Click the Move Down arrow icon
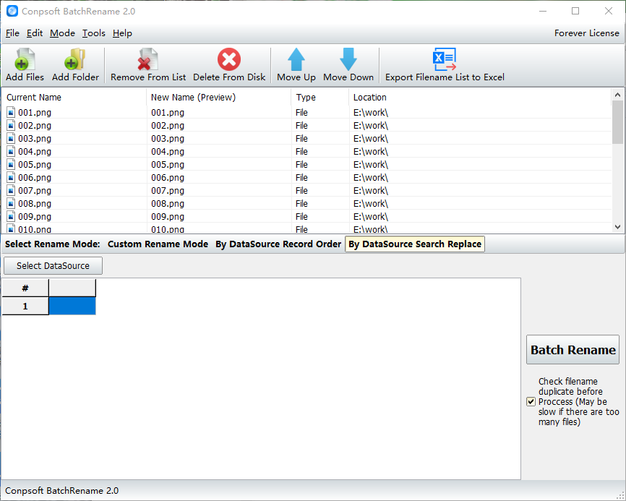 pos(348,59)
